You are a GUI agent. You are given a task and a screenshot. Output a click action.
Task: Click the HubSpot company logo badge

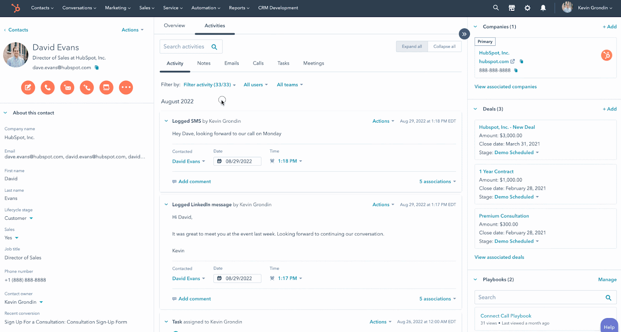(x=606, y=55)
